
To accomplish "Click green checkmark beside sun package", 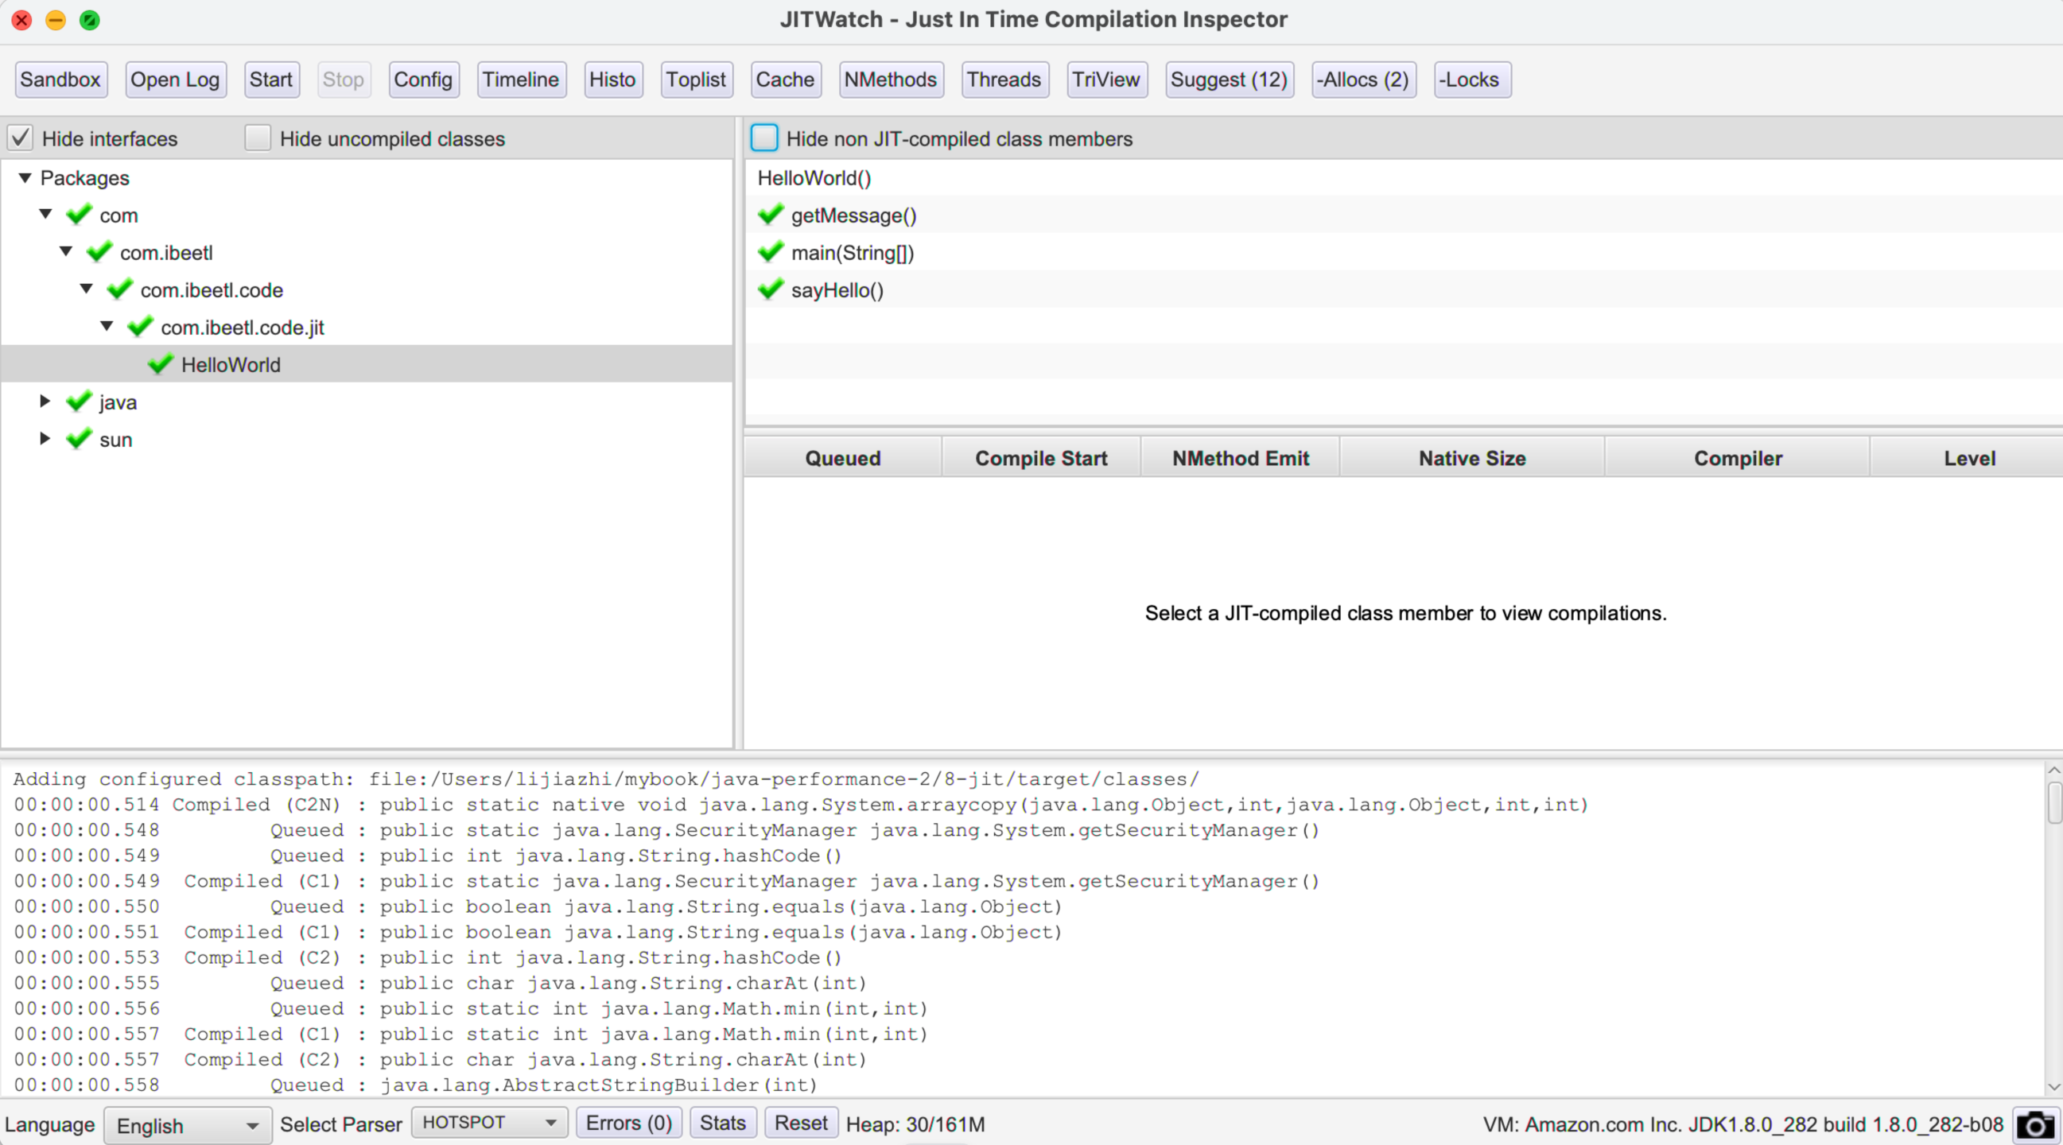I will coord(79,439).
